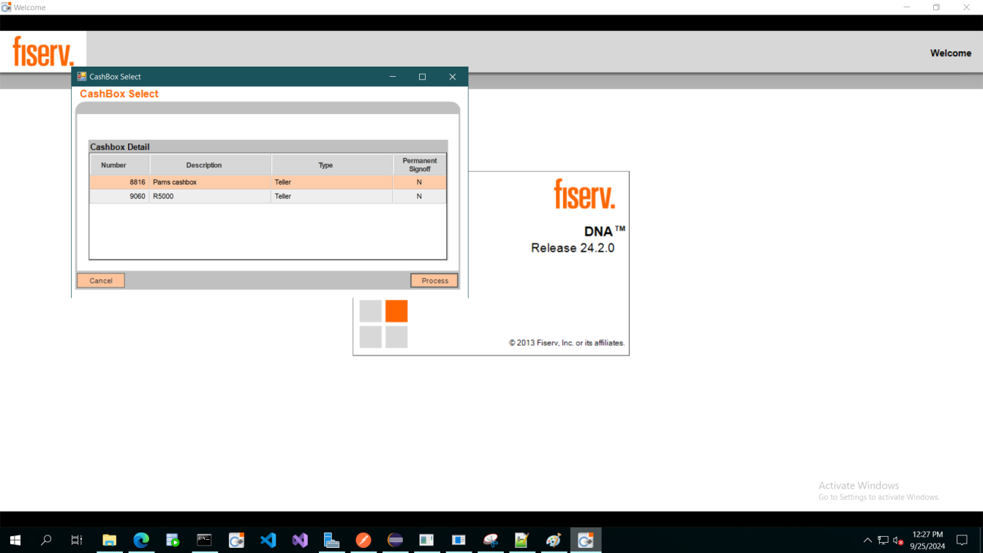Image resolution: width=983 pixels, height=553 pixels.
Task: Open Eclipse IDE from the taskbar
Action: 395,541
